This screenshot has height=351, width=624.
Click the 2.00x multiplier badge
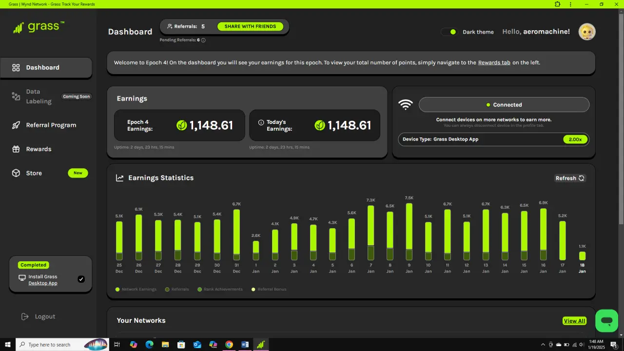(575, 139)
